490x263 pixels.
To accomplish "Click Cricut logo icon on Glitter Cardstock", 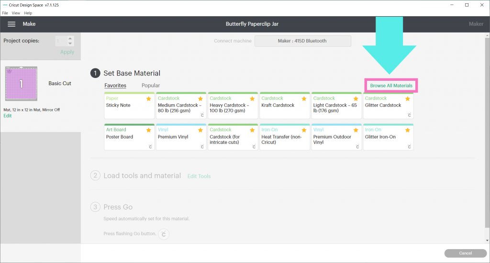I will click(409, 115).
